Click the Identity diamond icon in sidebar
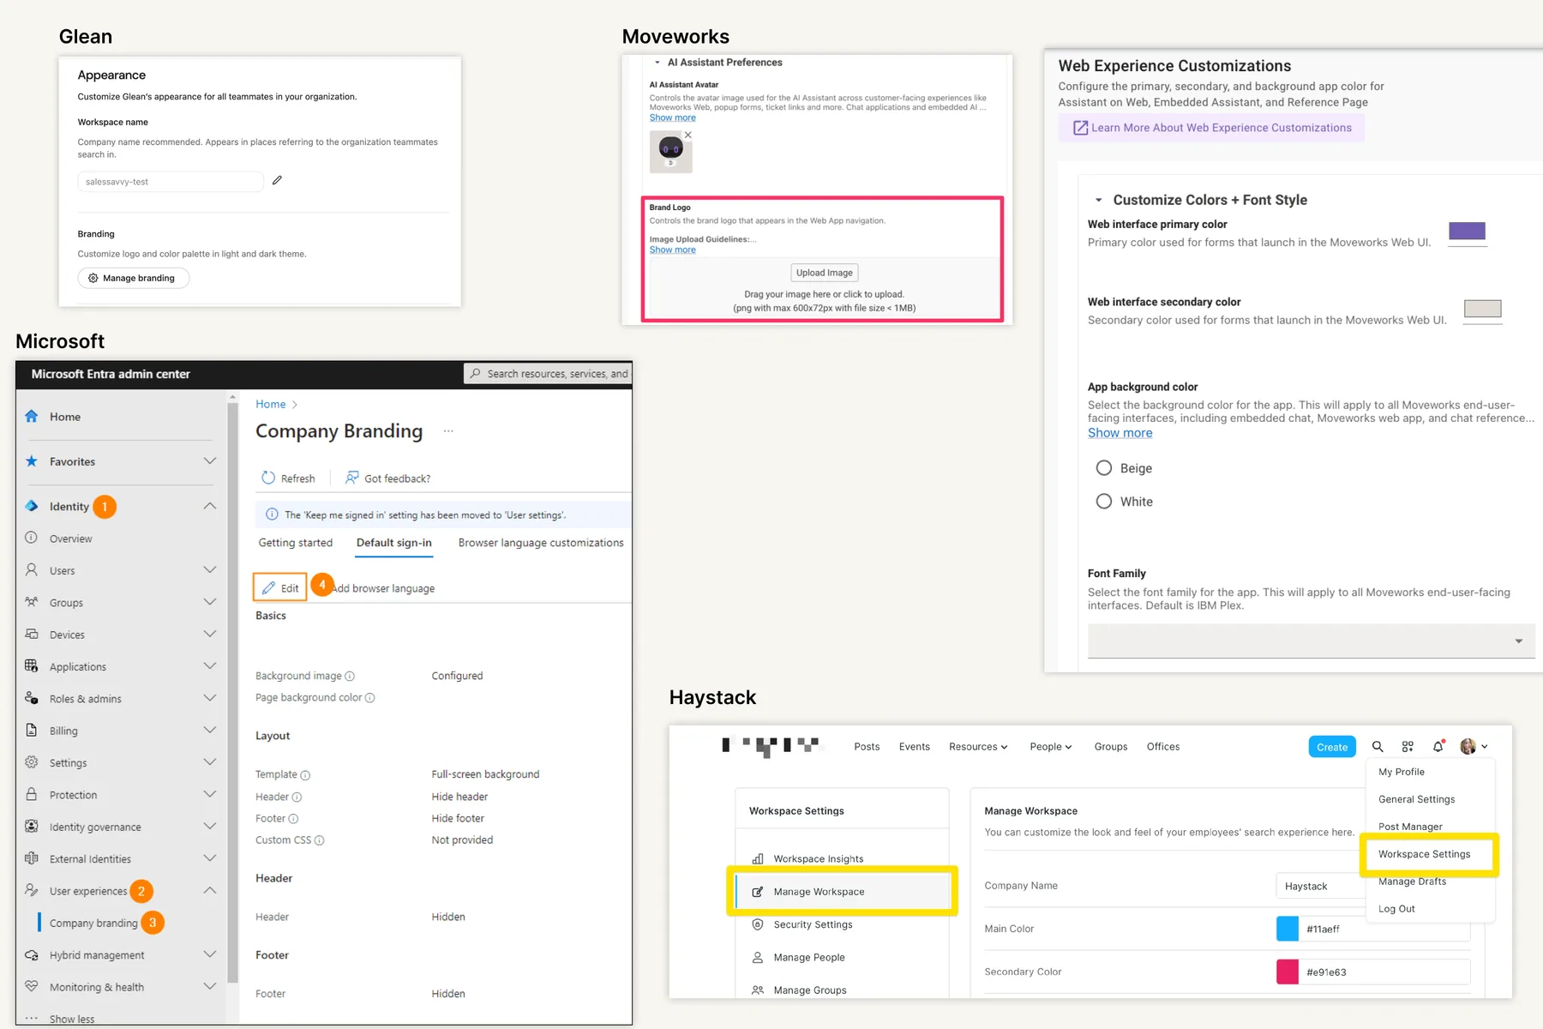 (32, 506)
